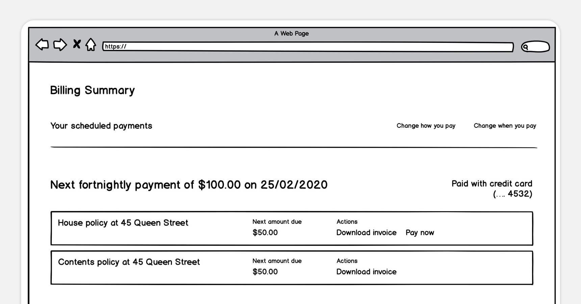
Task: Click Pay now for House policy
Action: pos(420,233)
